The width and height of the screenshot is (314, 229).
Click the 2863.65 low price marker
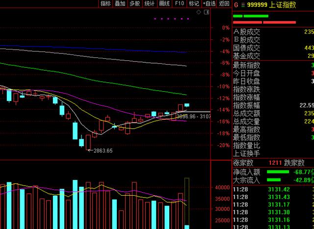(x=103, y=151)
